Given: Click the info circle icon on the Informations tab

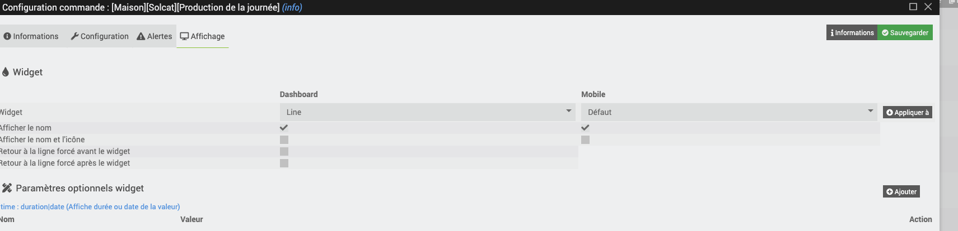Looking at the screenshot, I should tap(7, 36).
